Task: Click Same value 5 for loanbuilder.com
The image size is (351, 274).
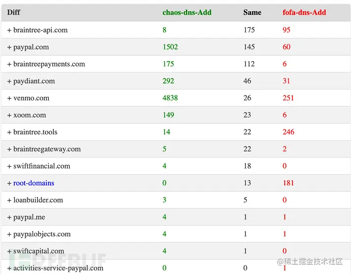Action: [245, 200]
